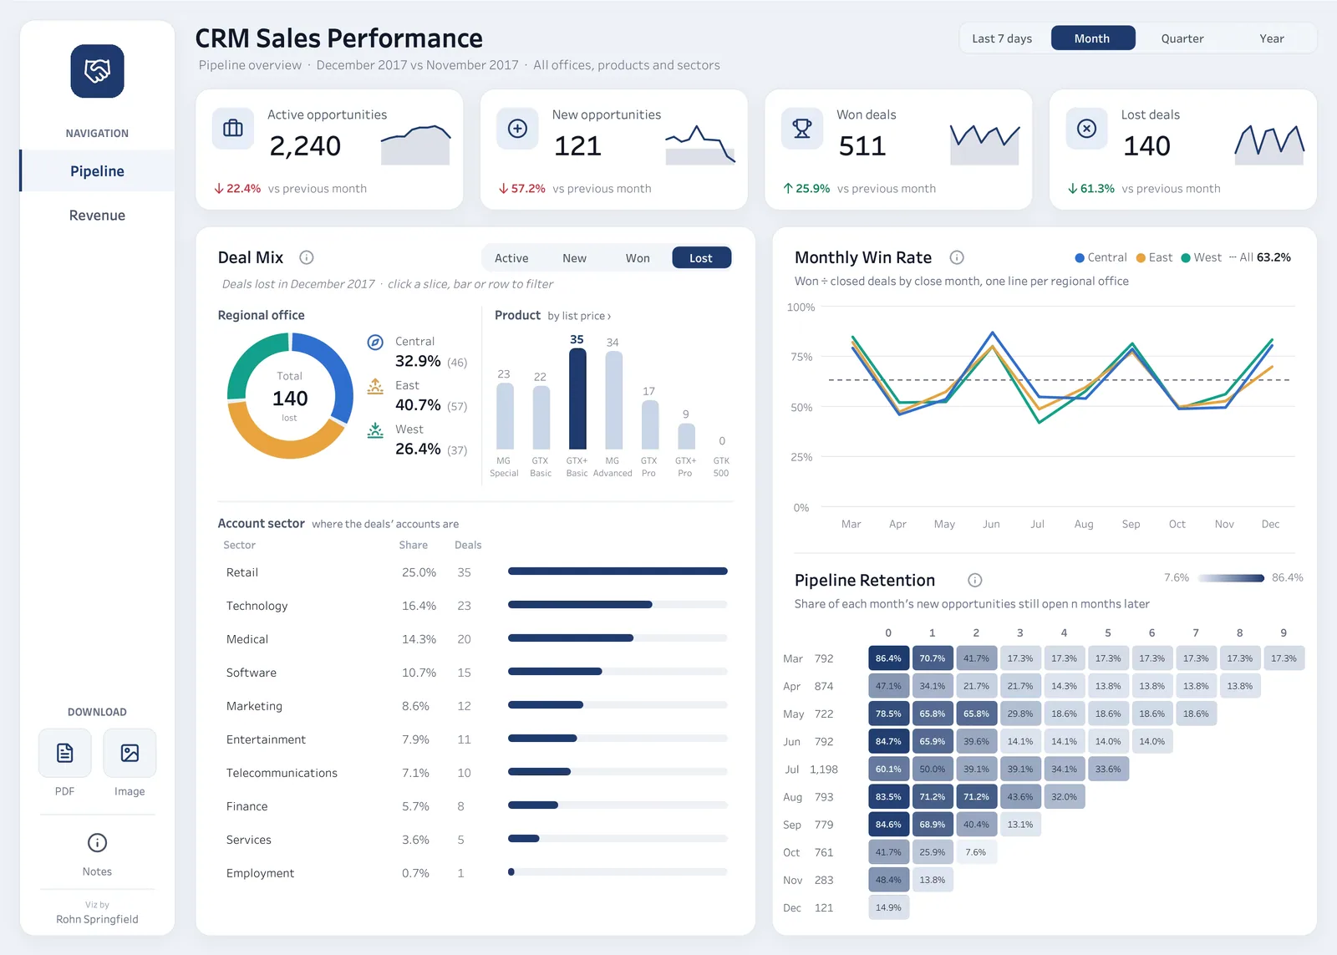This screenshot has height=955, width=1337.
Task: Click the Central office compass icon
Action: [x=375, y=342]
